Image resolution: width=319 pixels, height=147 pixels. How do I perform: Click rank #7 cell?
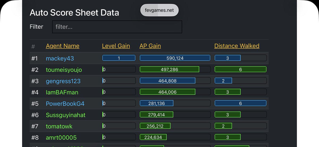tap(35, 126)
